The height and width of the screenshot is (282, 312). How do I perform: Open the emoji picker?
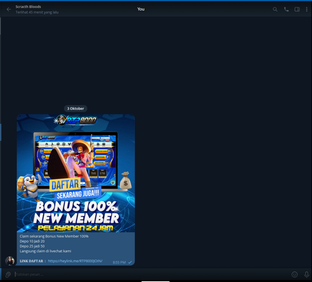pyautogui.click(x=295, y=275)
